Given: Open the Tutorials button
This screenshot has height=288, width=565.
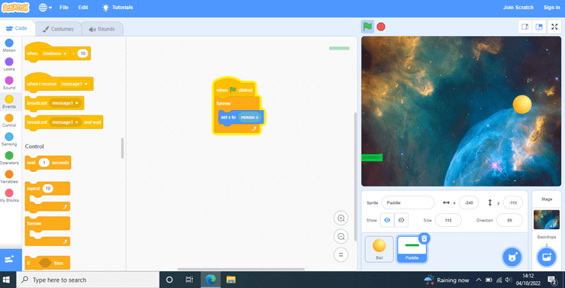Looking at the screenshot, I should (118, 8).
